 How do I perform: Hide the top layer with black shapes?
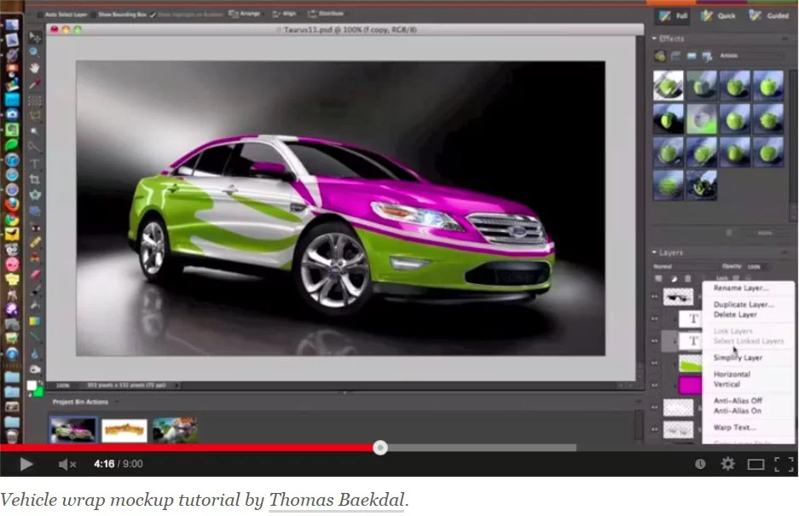pyautogui.click(x=655, y=296)
